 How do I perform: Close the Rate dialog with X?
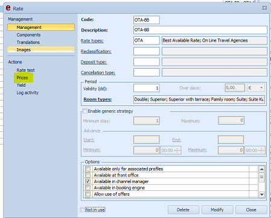click(x=264, y=8)
